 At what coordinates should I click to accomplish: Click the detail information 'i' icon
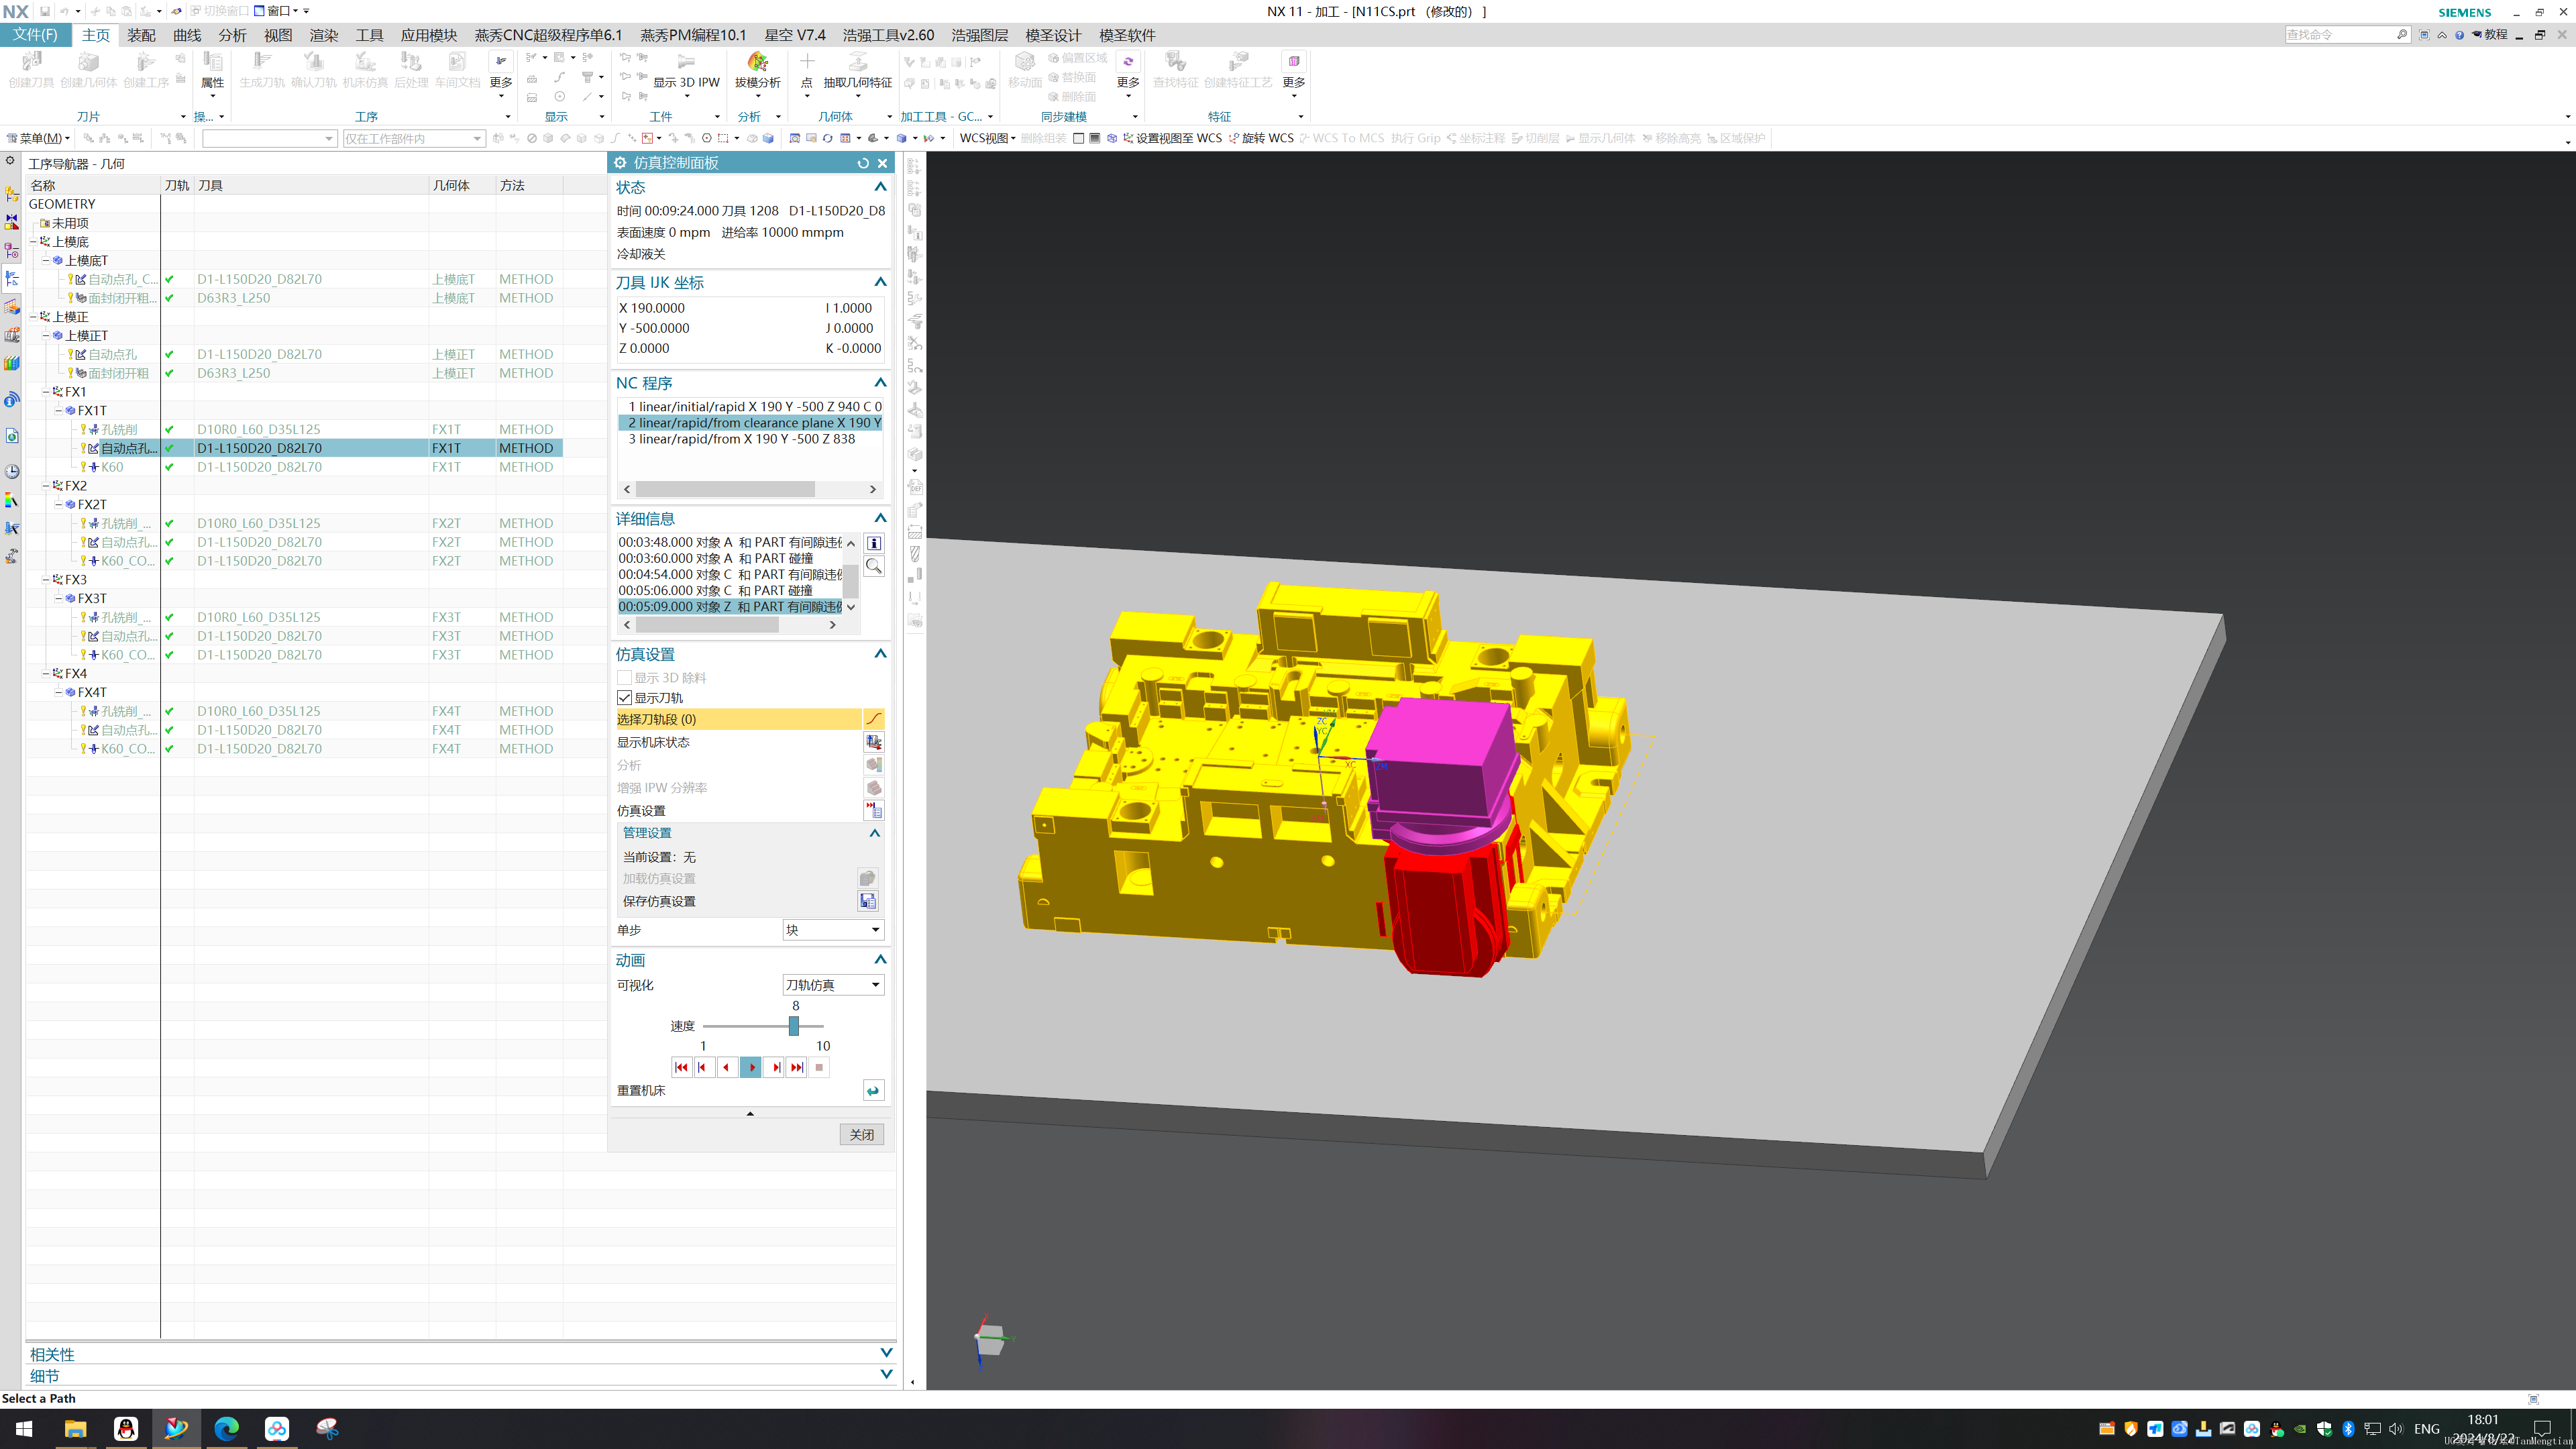[x=873, y=543]
